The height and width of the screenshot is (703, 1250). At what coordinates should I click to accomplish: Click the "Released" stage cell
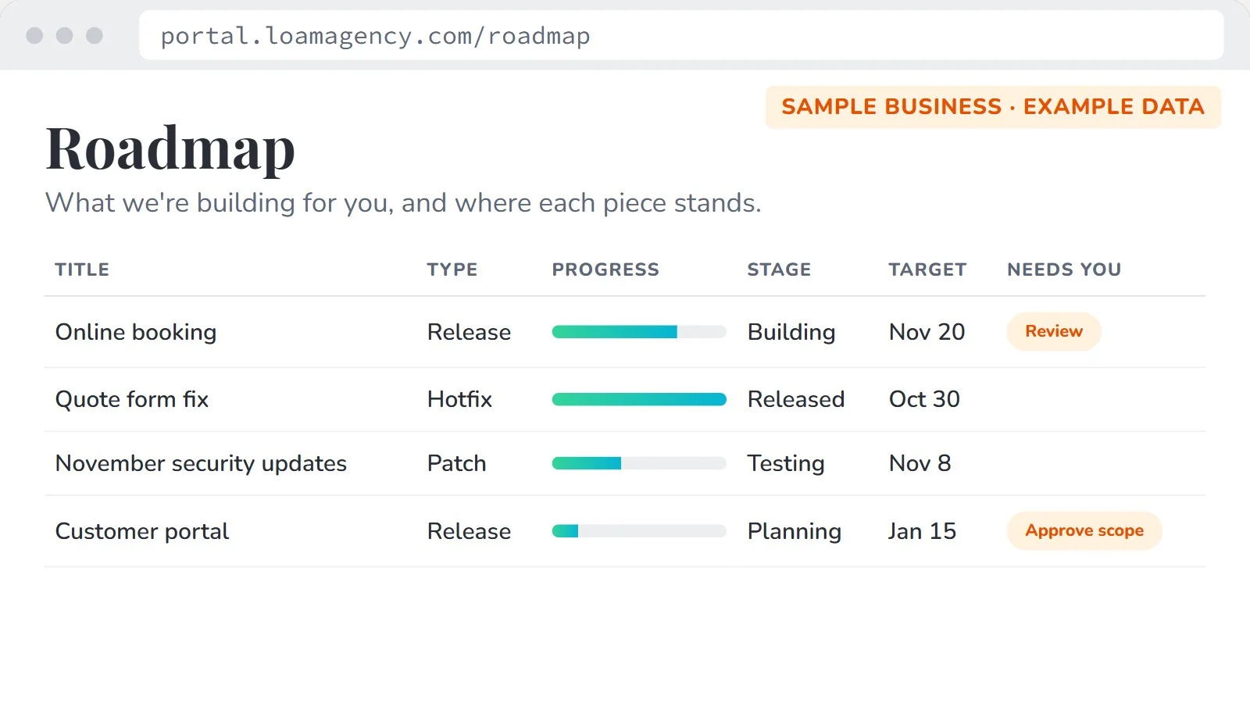[x=796, y=399]
